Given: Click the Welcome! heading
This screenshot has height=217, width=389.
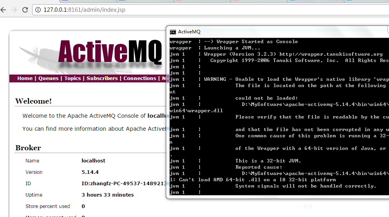Looking at the screenshot, I should coord(33,101).
